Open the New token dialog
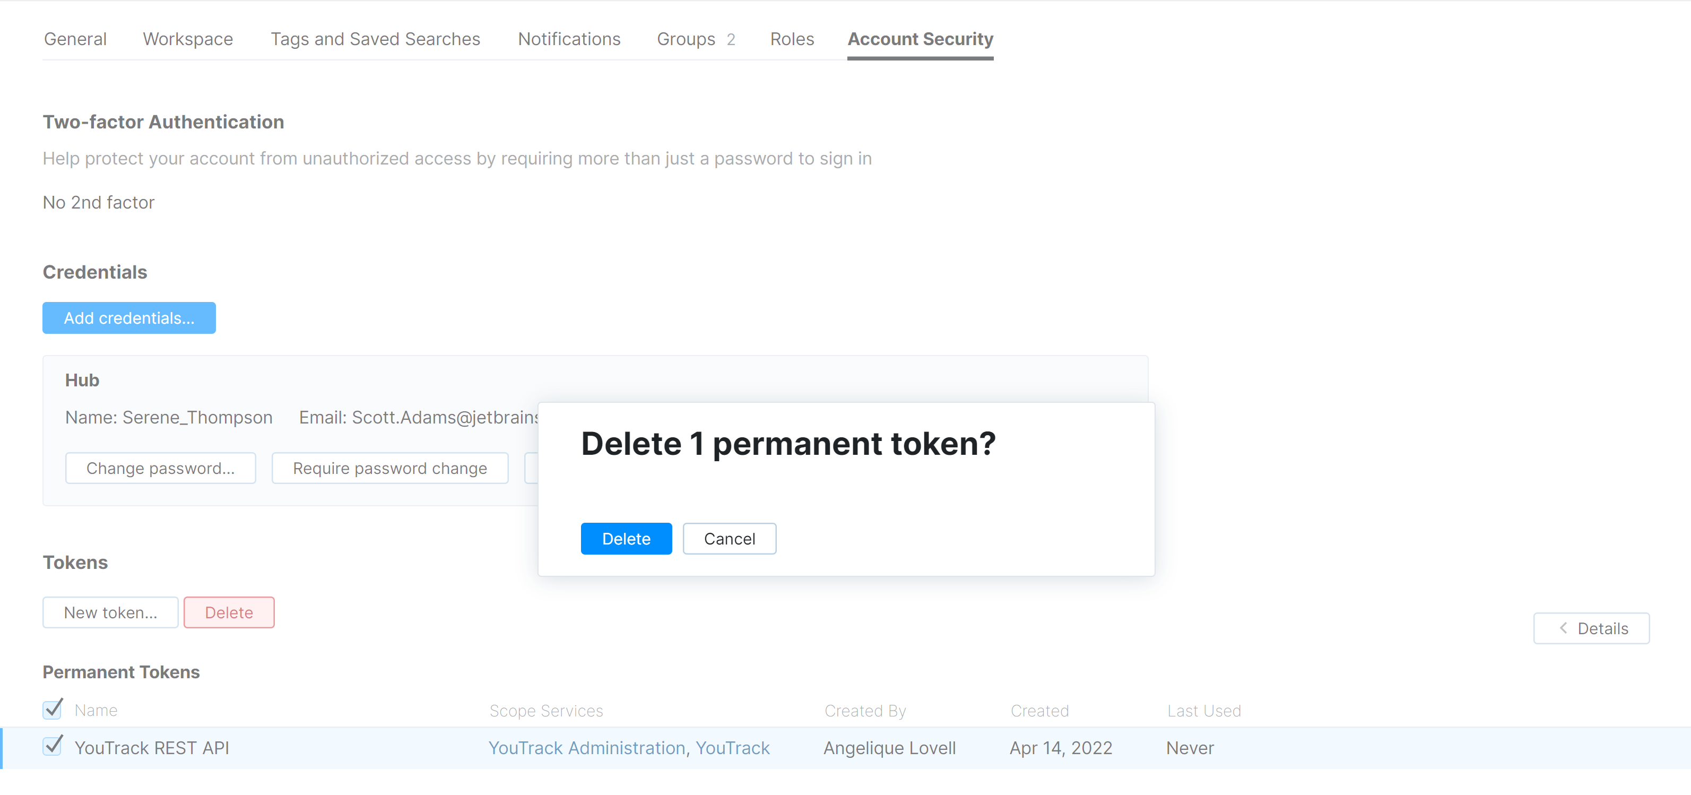The image size is (1691, 795). coord(110,612)
